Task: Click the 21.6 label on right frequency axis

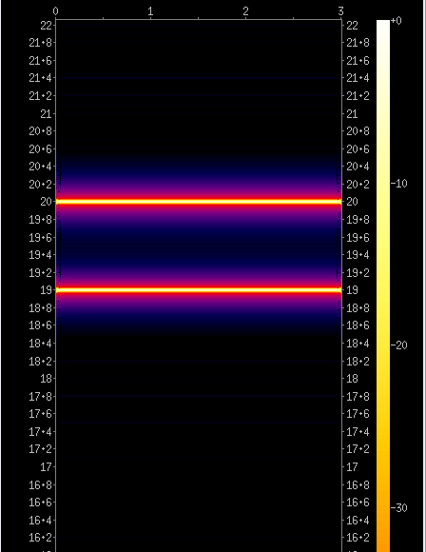Action: point(358,61)
